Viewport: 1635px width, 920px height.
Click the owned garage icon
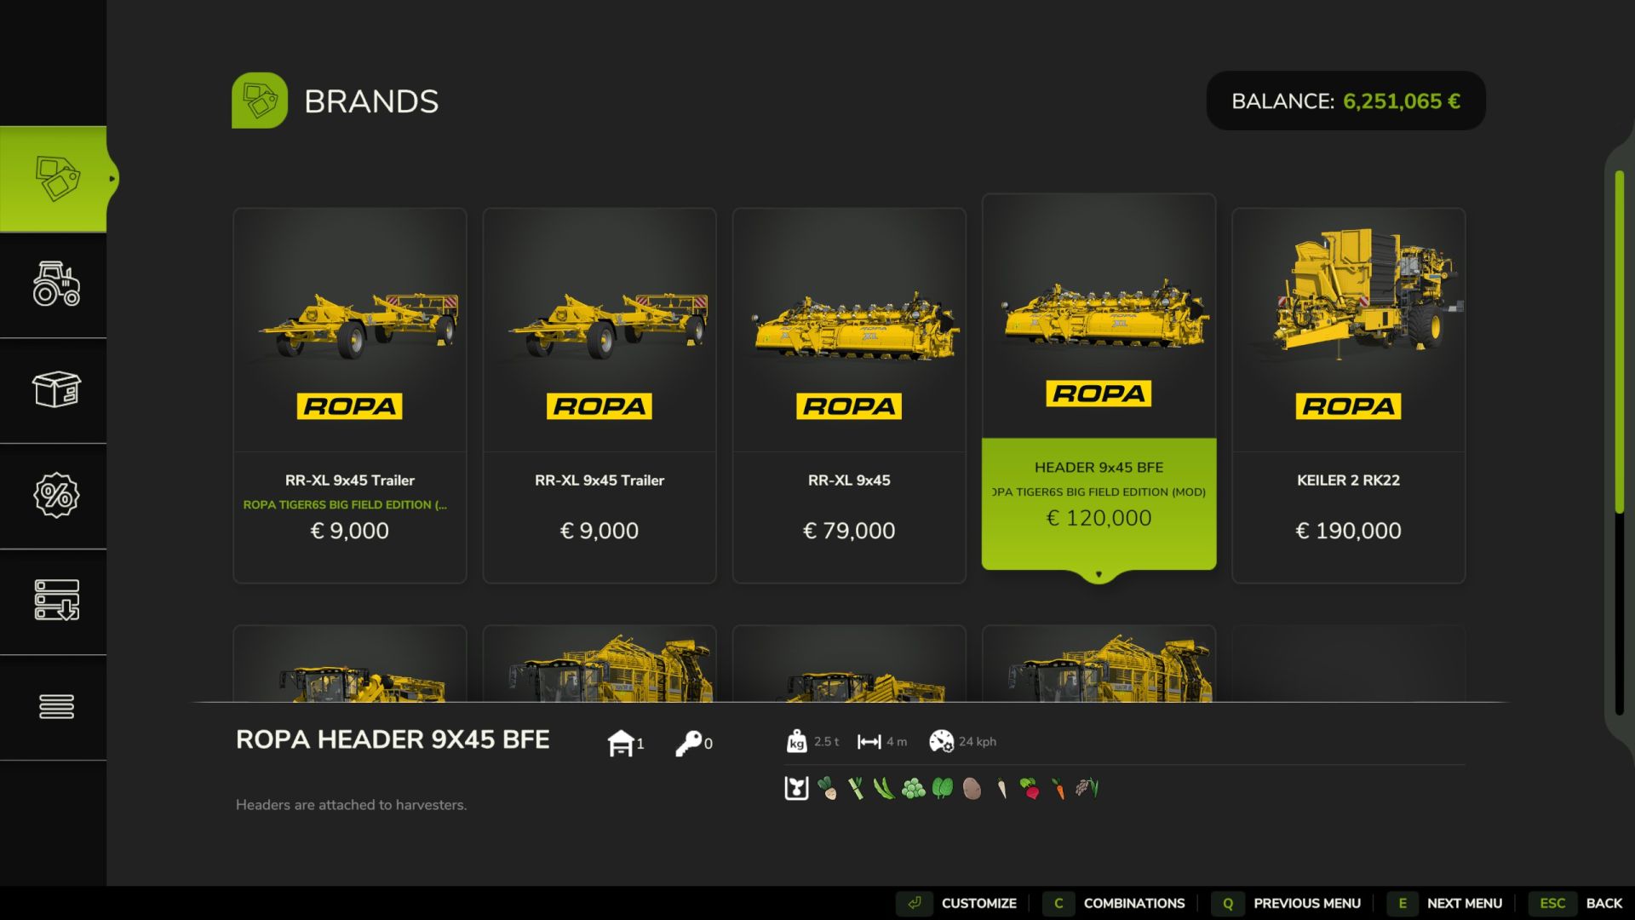621,743
